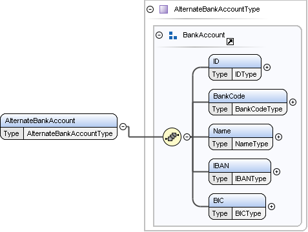This screenshot has height=232, width=308.
Task: Expand the BIC element
Action: point(271,207)
